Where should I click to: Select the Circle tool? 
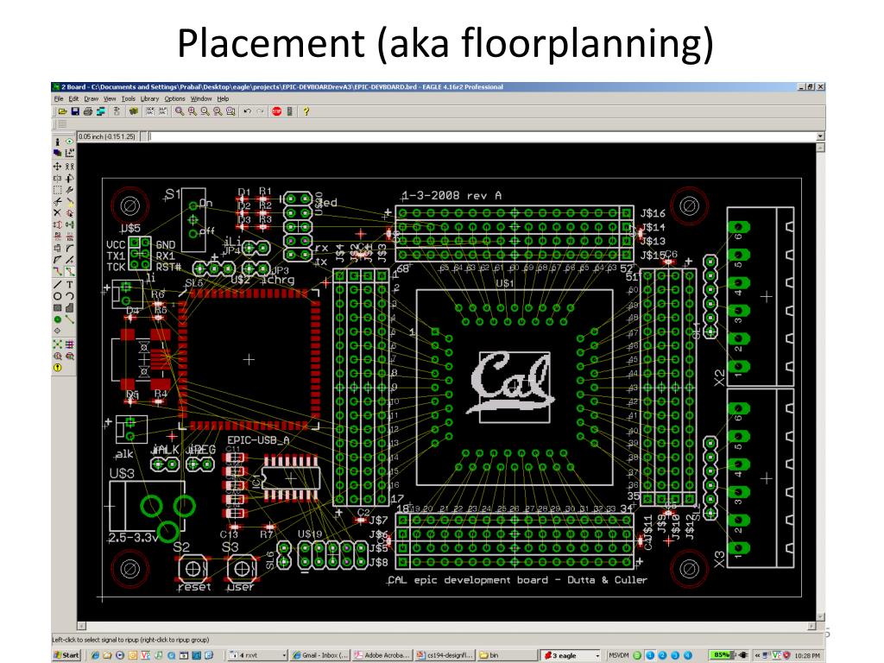click(58, 296)
